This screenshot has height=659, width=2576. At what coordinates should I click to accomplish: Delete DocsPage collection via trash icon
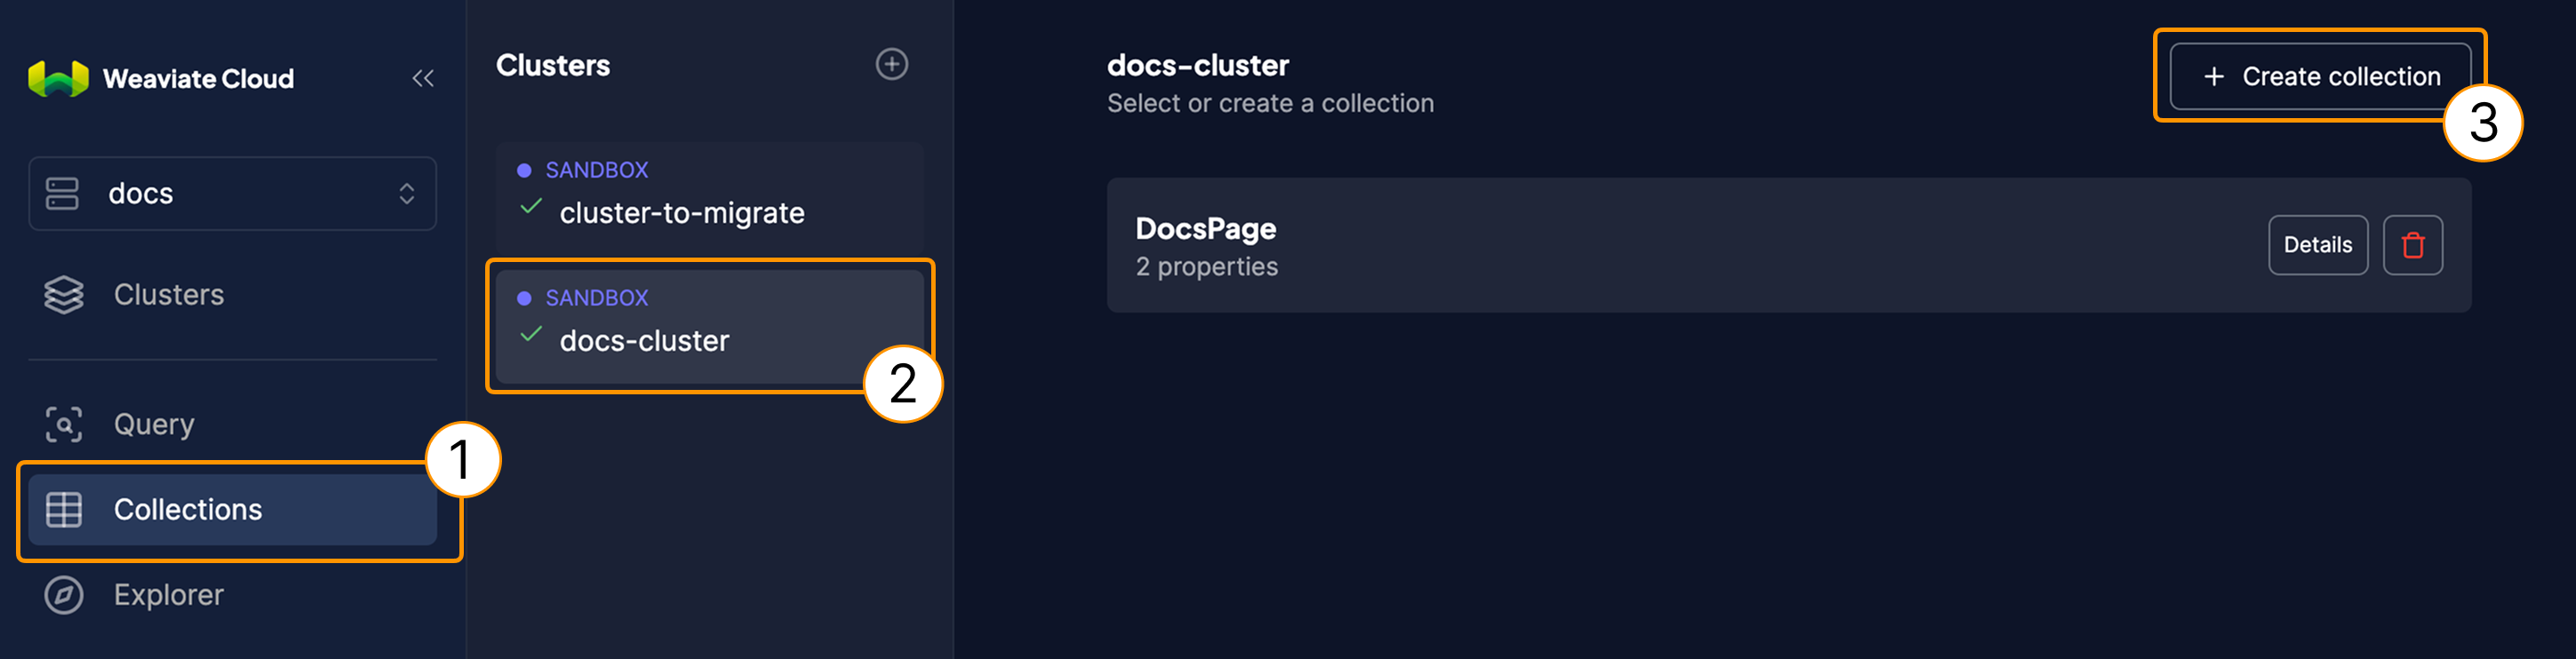pyautogui.click(x=2413, y=245)
